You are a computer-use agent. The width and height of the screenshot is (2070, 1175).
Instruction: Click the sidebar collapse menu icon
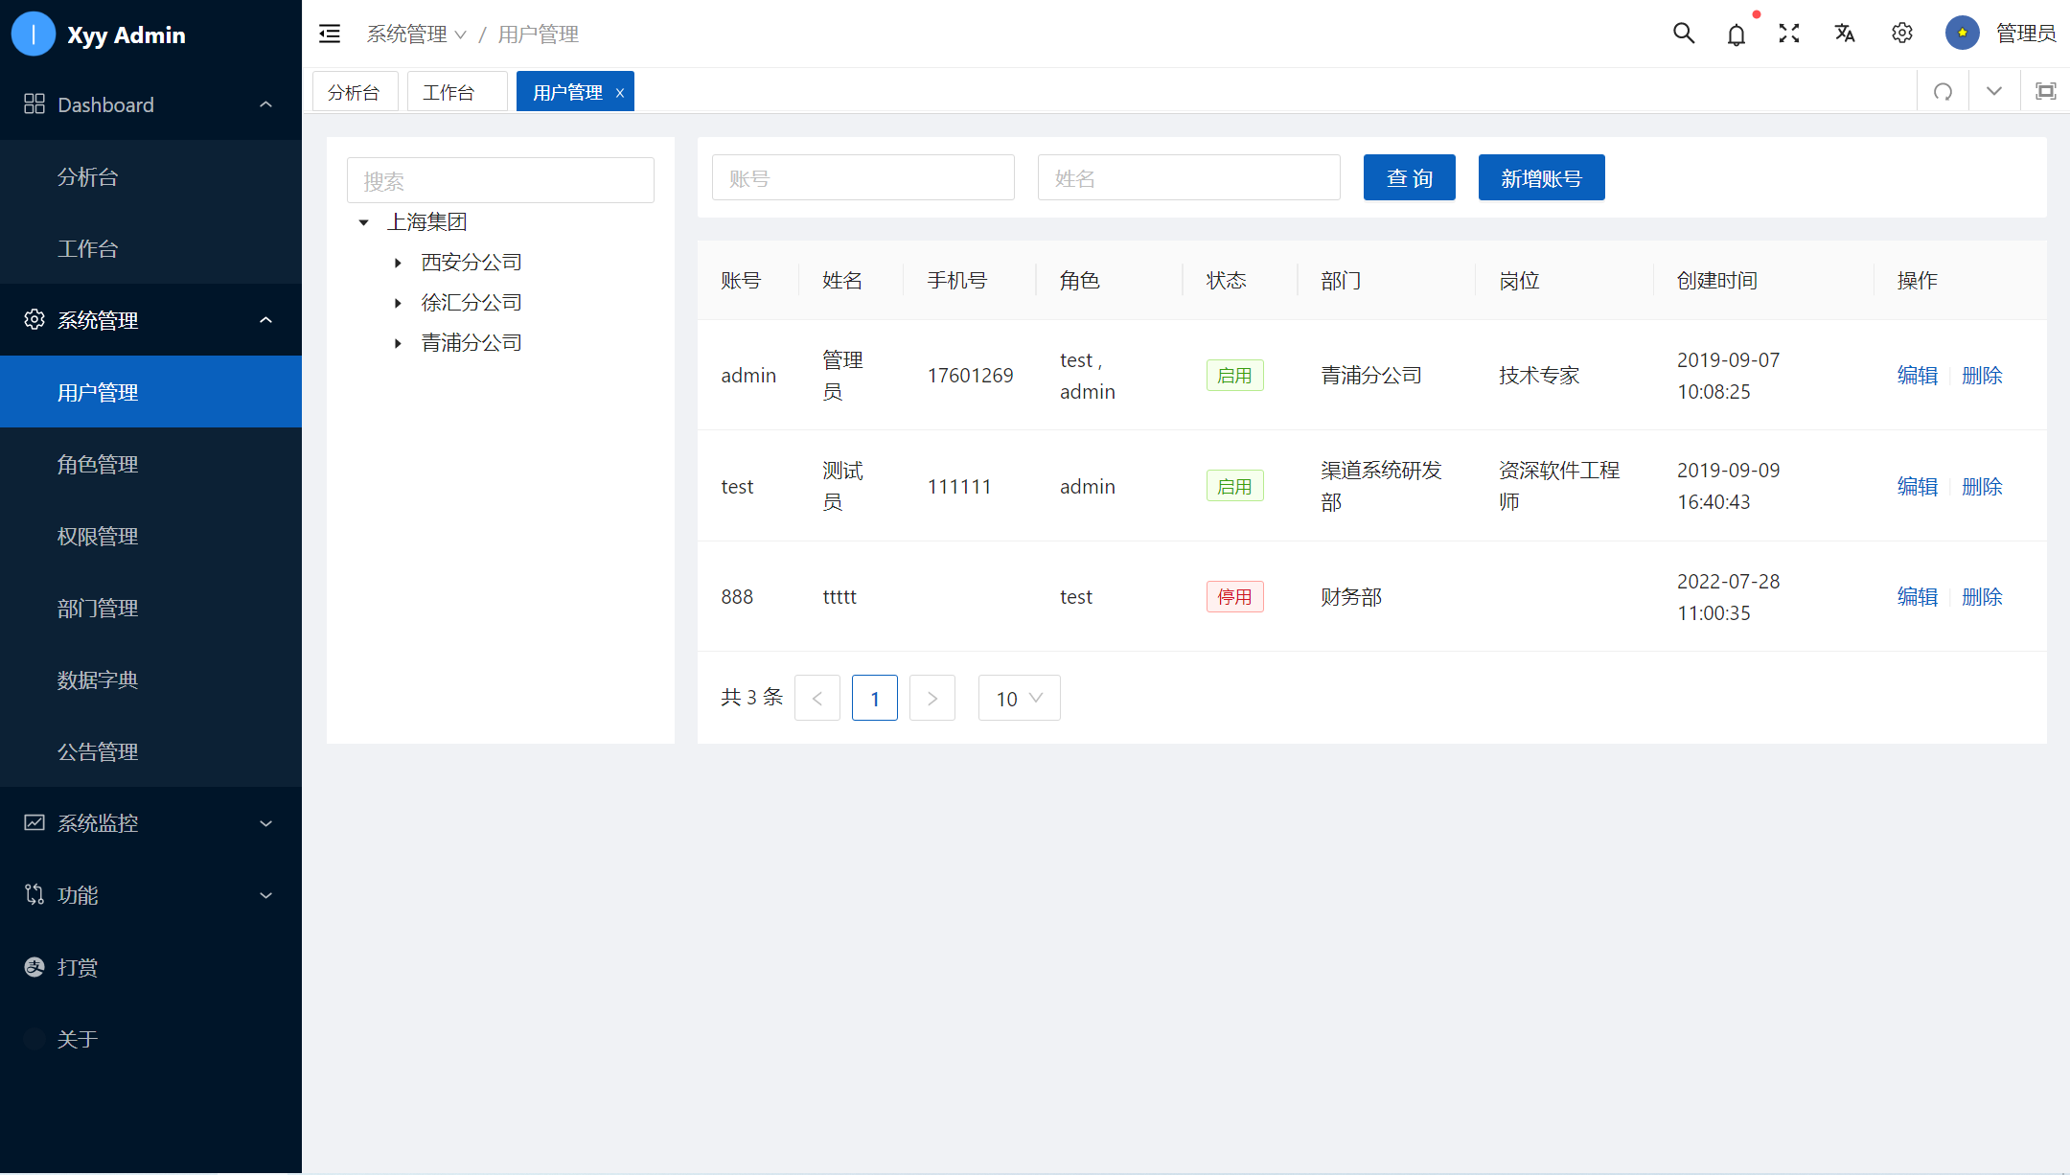click(x=330, y=35)
